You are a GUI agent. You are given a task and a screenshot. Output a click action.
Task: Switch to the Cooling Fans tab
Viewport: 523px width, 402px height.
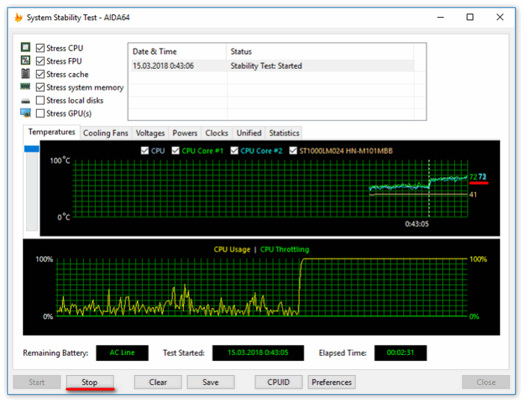click(105, 133)
